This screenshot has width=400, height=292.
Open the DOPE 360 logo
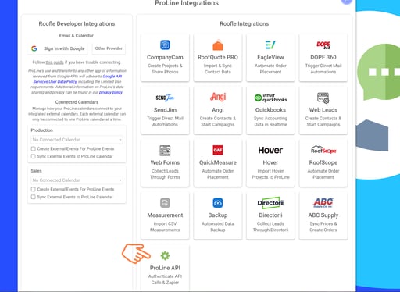point(323,45)
